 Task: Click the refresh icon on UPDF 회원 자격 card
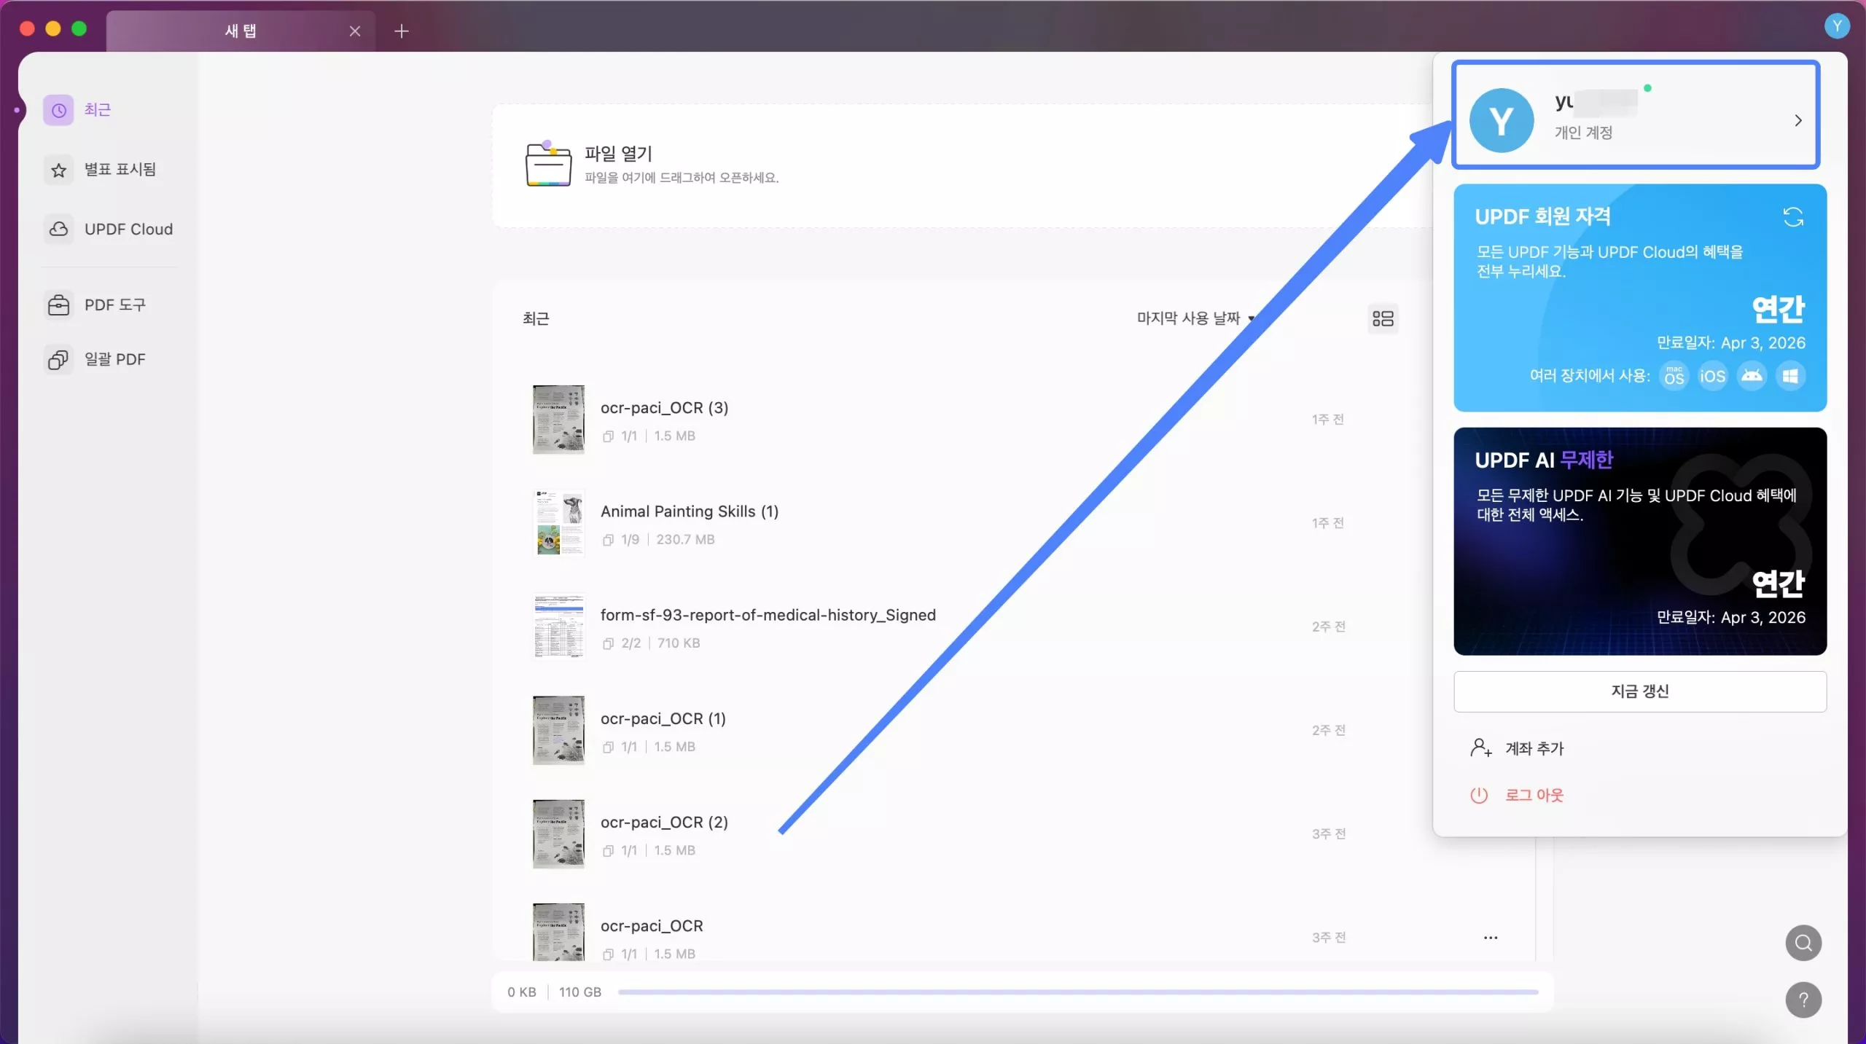(1793, 217)
